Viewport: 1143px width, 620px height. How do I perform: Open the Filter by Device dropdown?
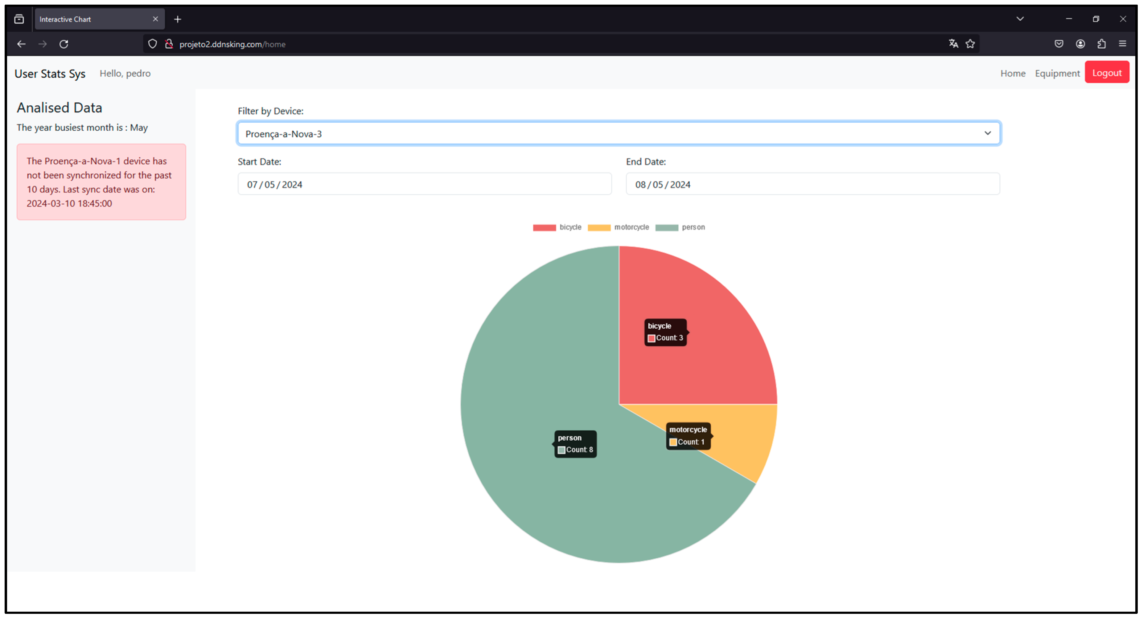tap(619, 133)
